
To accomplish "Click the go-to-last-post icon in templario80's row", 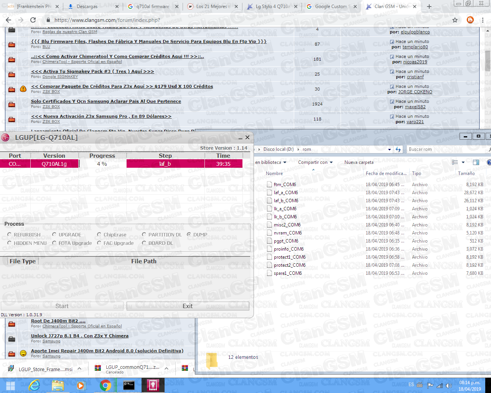I will 392,42.
